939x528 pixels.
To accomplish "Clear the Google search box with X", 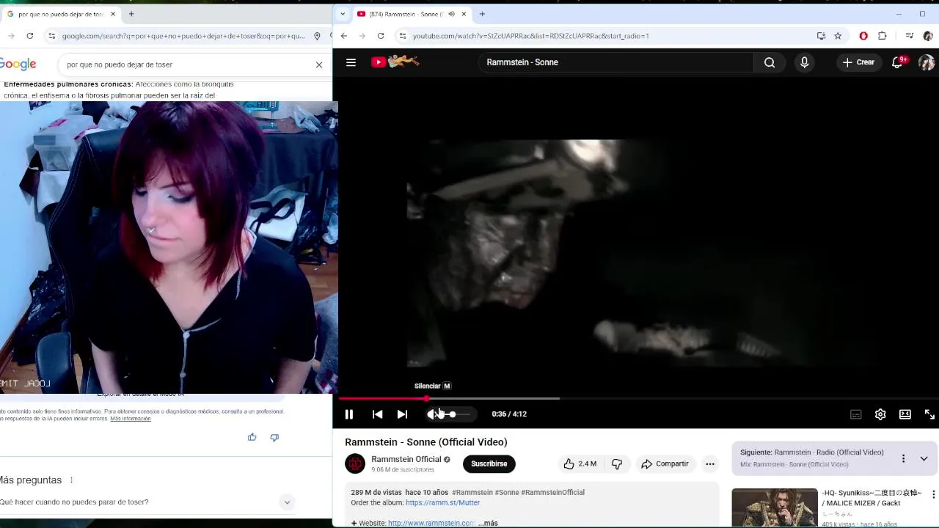I will (319, 65).
